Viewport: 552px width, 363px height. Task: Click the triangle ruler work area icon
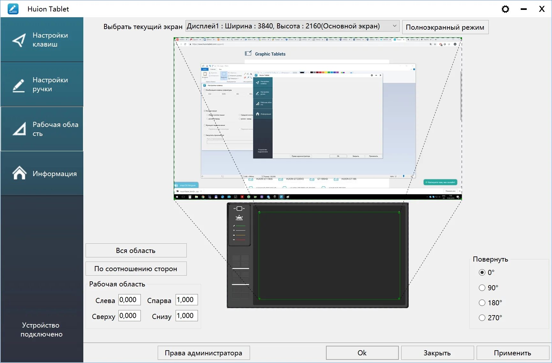[x=19, y=129]
